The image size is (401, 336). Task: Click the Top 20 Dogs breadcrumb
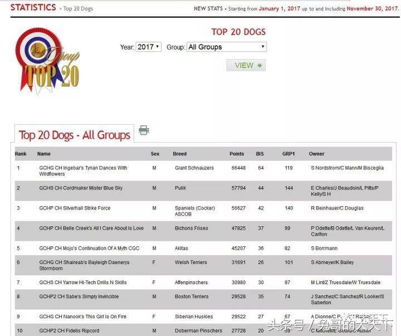78,9
